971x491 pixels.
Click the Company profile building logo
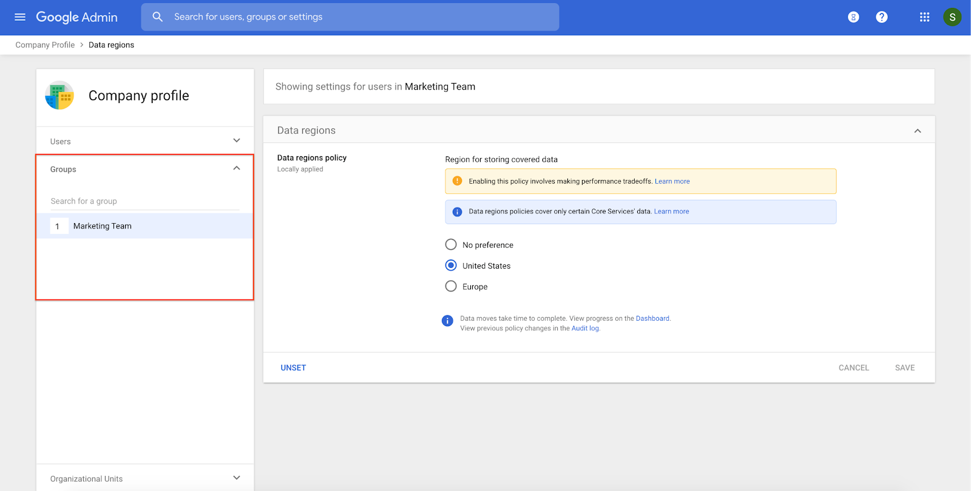pos(59,96)
